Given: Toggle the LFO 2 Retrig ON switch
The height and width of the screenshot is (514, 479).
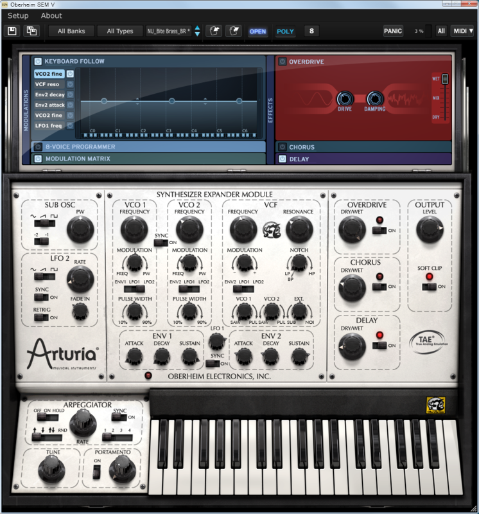Looking at the screenshot, I should tap(41, 317).
